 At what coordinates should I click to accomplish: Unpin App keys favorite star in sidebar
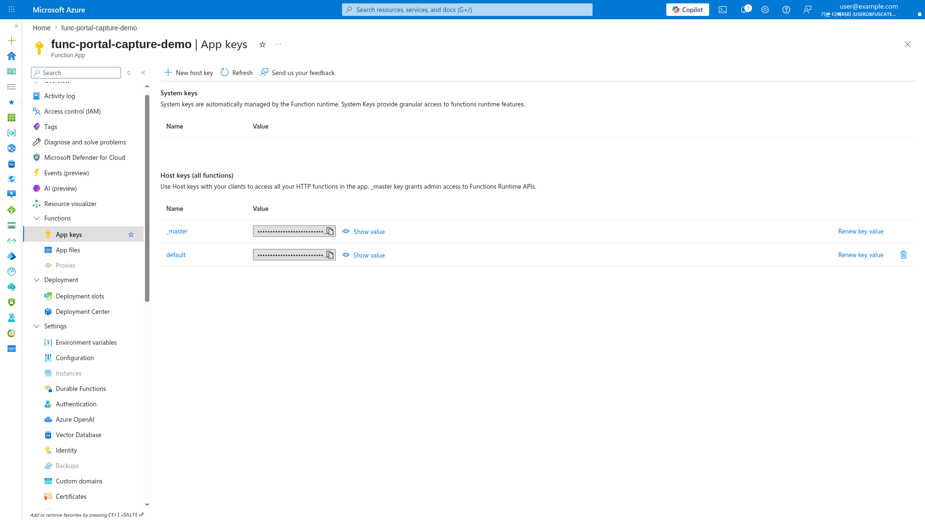[131, 234]
